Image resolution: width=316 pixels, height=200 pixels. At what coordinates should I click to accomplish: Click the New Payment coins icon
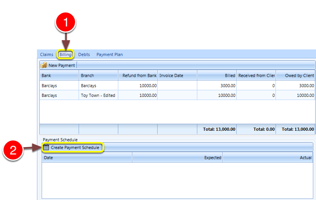44,65
